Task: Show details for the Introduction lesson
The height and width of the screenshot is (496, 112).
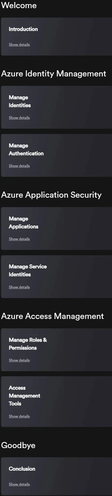Action: tap(19, 45)
